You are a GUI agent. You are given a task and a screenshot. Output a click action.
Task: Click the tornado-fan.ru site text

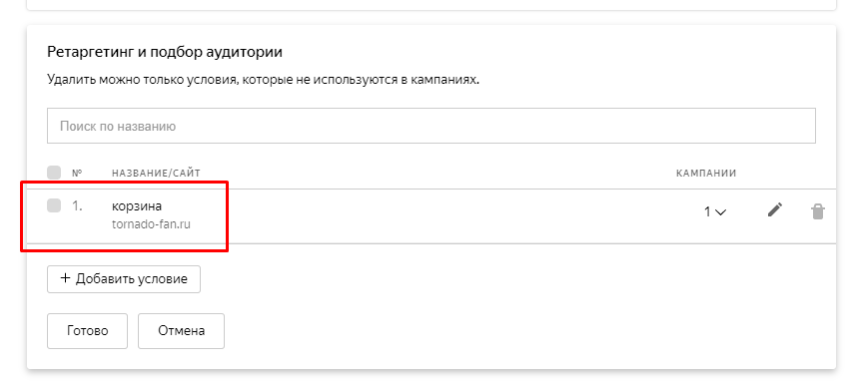[151, 224]
